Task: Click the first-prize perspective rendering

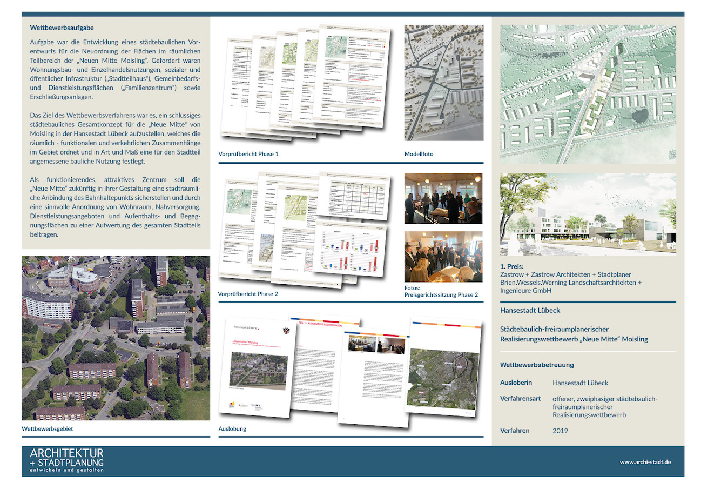Action: point(588,215)
